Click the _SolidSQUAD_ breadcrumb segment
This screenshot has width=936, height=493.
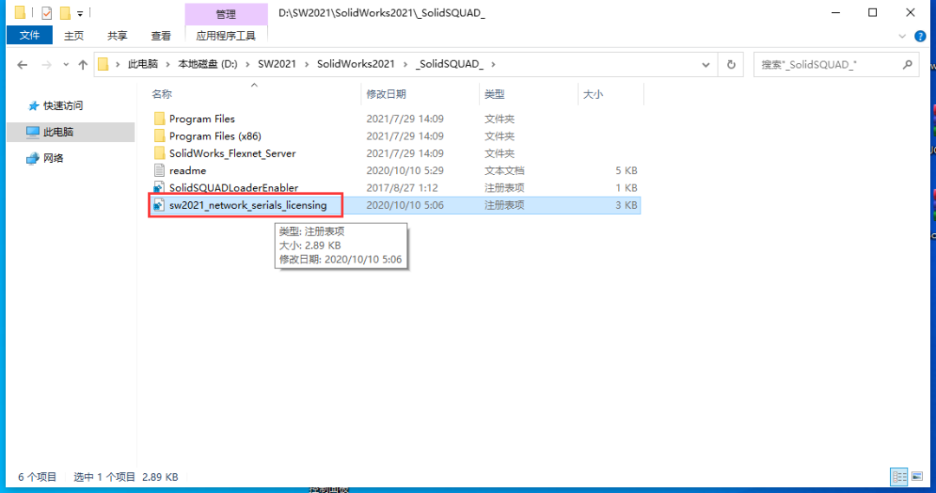click(x=450, y=64)
